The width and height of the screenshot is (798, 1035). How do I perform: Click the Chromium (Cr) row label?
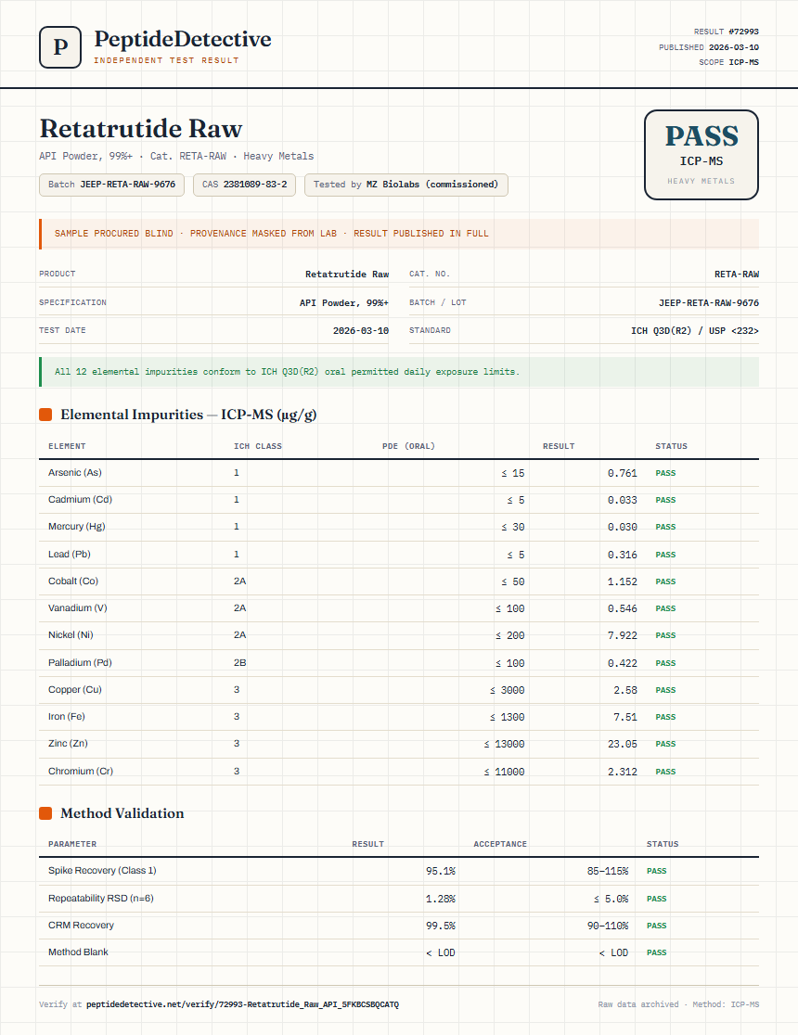[81, 772]
